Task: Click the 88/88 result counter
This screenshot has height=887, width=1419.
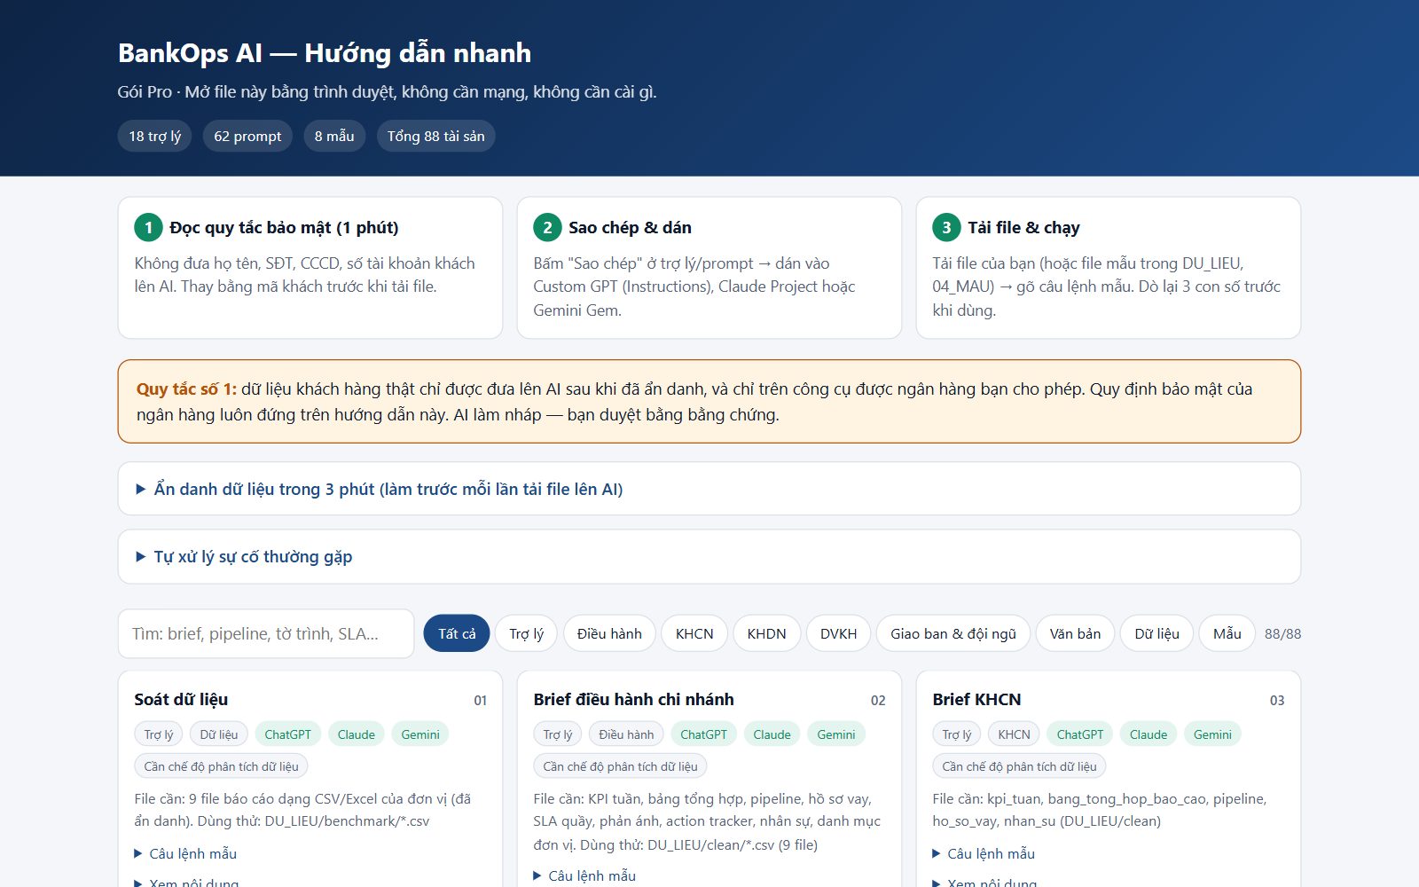Action: click(1282, 634)
